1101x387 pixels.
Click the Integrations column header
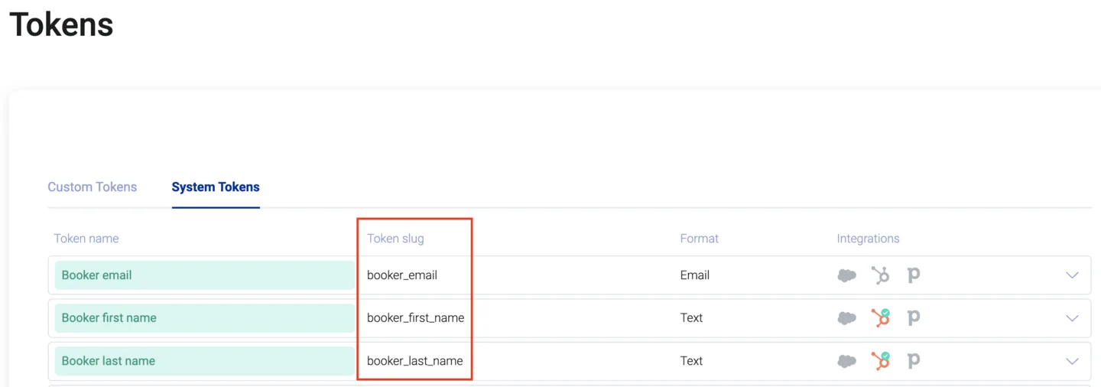click(x=868, y=239)
